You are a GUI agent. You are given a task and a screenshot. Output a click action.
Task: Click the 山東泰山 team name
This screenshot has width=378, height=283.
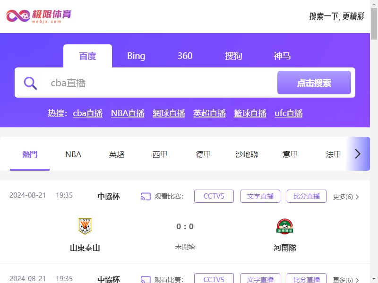coord(85,248)
